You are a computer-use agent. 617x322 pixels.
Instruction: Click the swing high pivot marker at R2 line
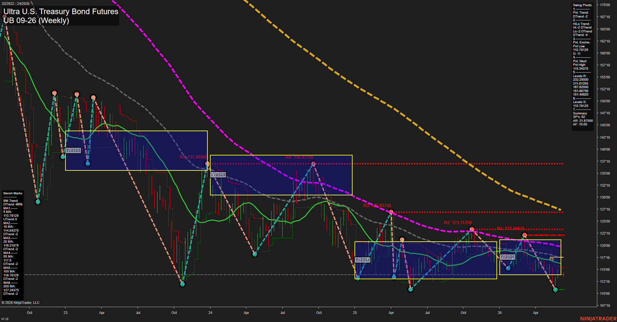[472, 229]
